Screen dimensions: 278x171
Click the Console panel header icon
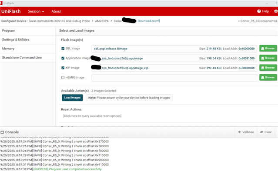[2, 132]
